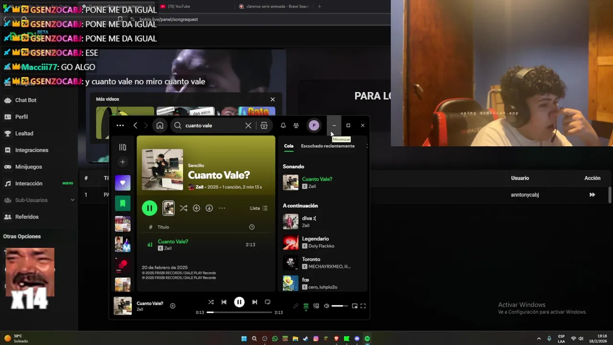Enter Spotify full screen mode
This screenshot has width=613, height=345.
[x=363, y=306]
